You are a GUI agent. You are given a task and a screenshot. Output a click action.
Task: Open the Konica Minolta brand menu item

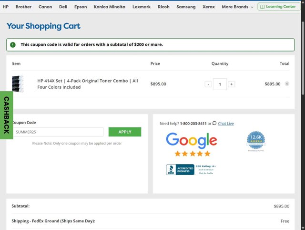click(x=110, y=7)
